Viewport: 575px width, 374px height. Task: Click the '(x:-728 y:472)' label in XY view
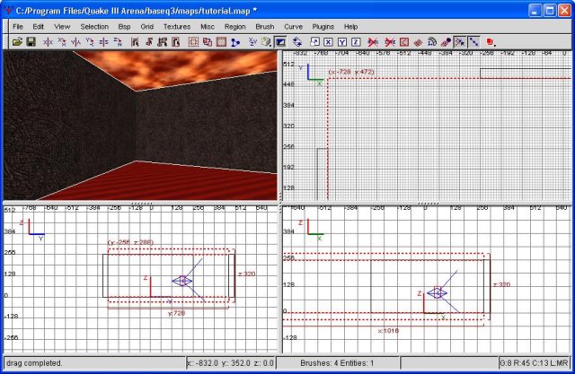pyautogui.click(x=351, y=72)
